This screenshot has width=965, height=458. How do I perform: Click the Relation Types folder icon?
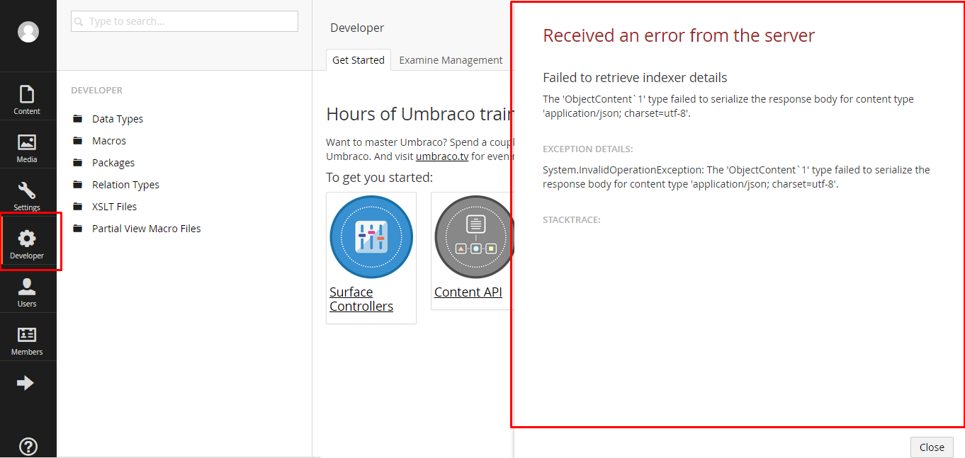(78, 185)
